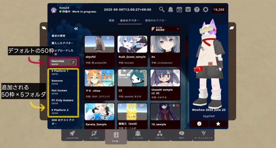This screenshot has height=148, width=276.
Task: Click the right wing panel icon
Action: 232,28
